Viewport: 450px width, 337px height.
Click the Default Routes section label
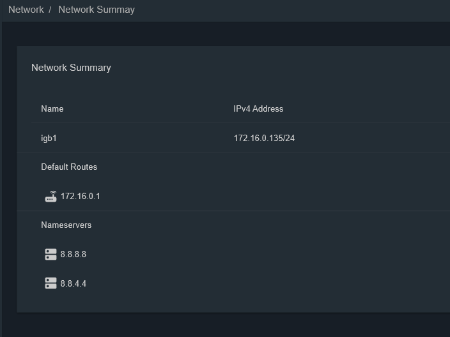(x=69, y=167)
